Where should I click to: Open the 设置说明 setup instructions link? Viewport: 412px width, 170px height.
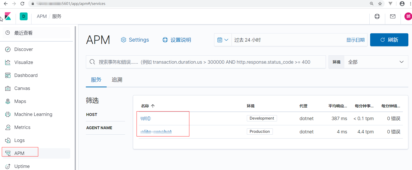click(177, 40)
